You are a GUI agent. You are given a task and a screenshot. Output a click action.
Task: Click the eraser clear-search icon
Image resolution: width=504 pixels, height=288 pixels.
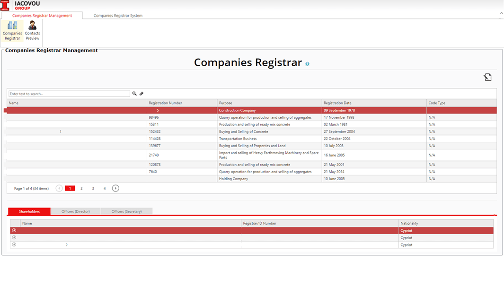click(141, 94)
